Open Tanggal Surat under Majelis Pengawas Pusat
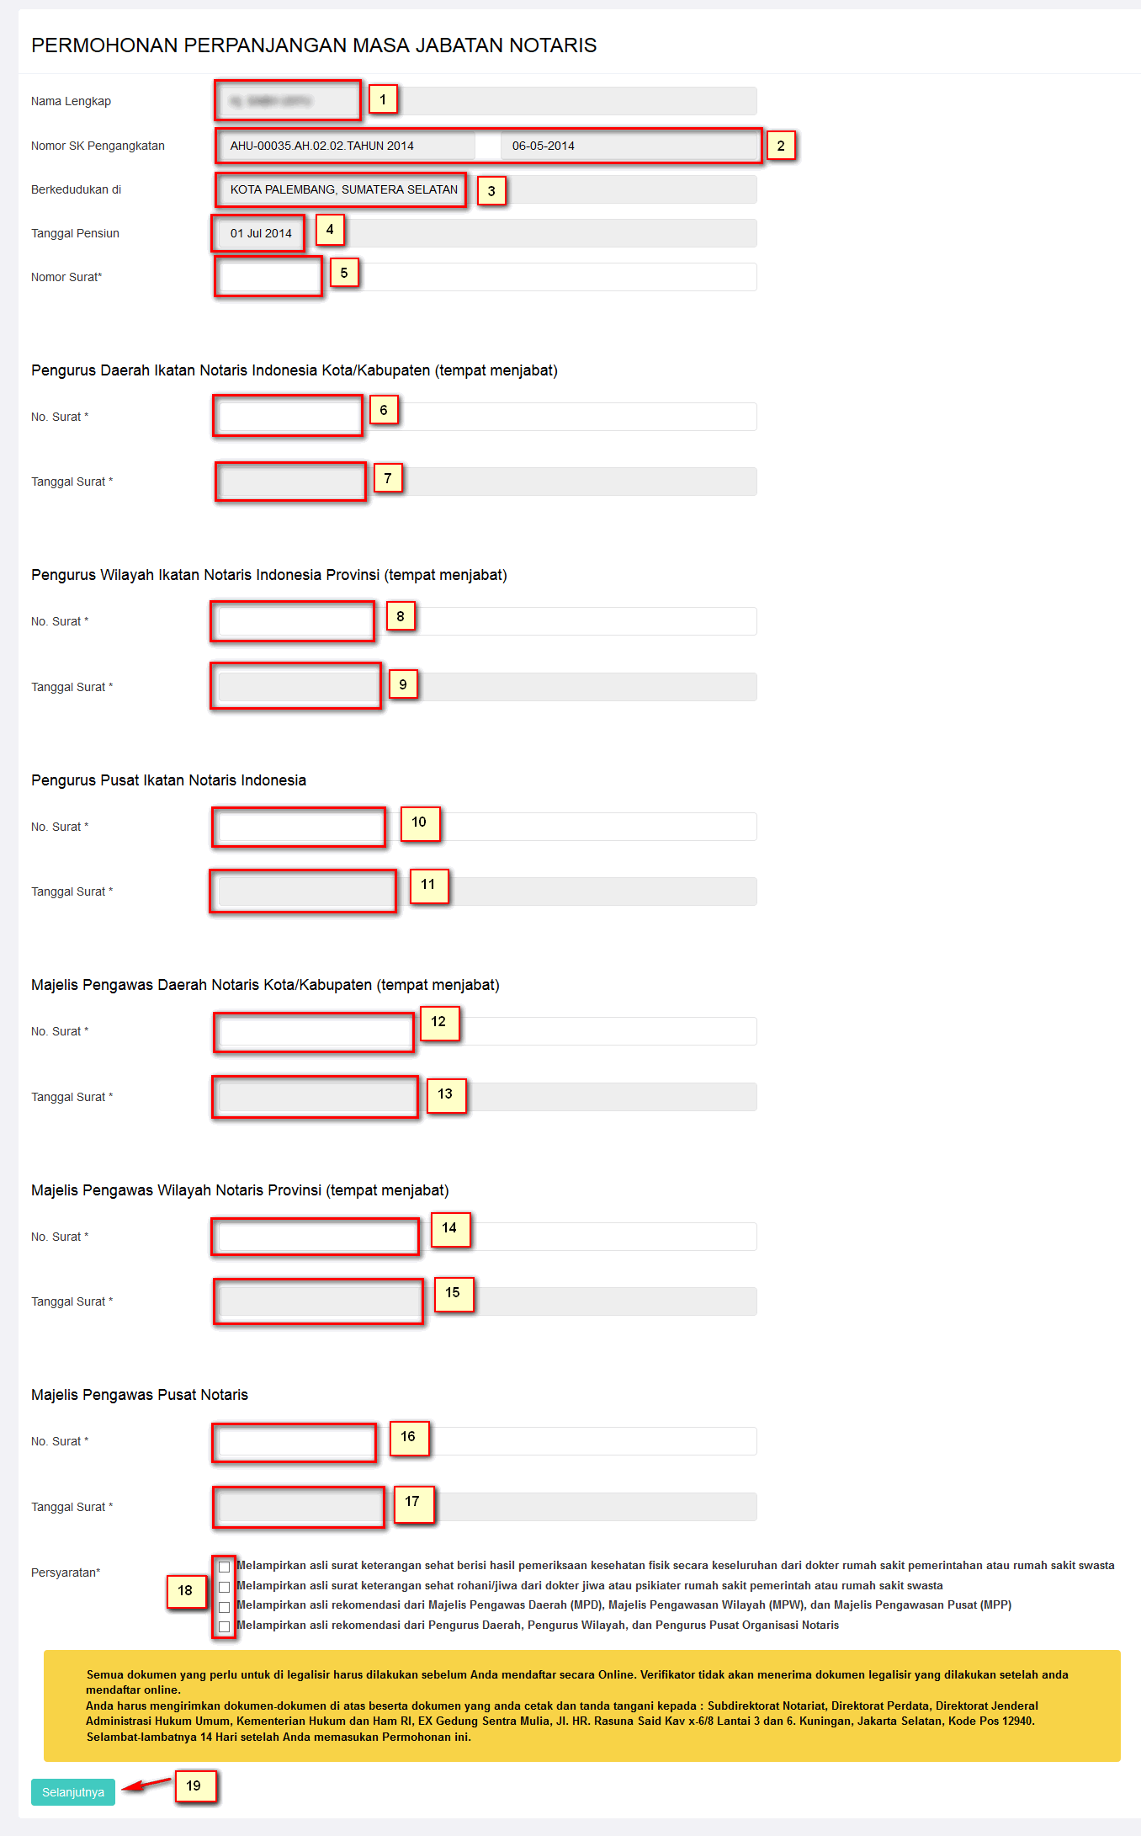Screen dimensions: 1141x1836 point(486,1507)
